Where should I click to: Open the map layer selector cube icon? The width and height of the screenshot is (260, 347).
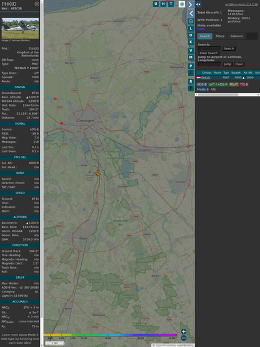[x=182, y=4]
